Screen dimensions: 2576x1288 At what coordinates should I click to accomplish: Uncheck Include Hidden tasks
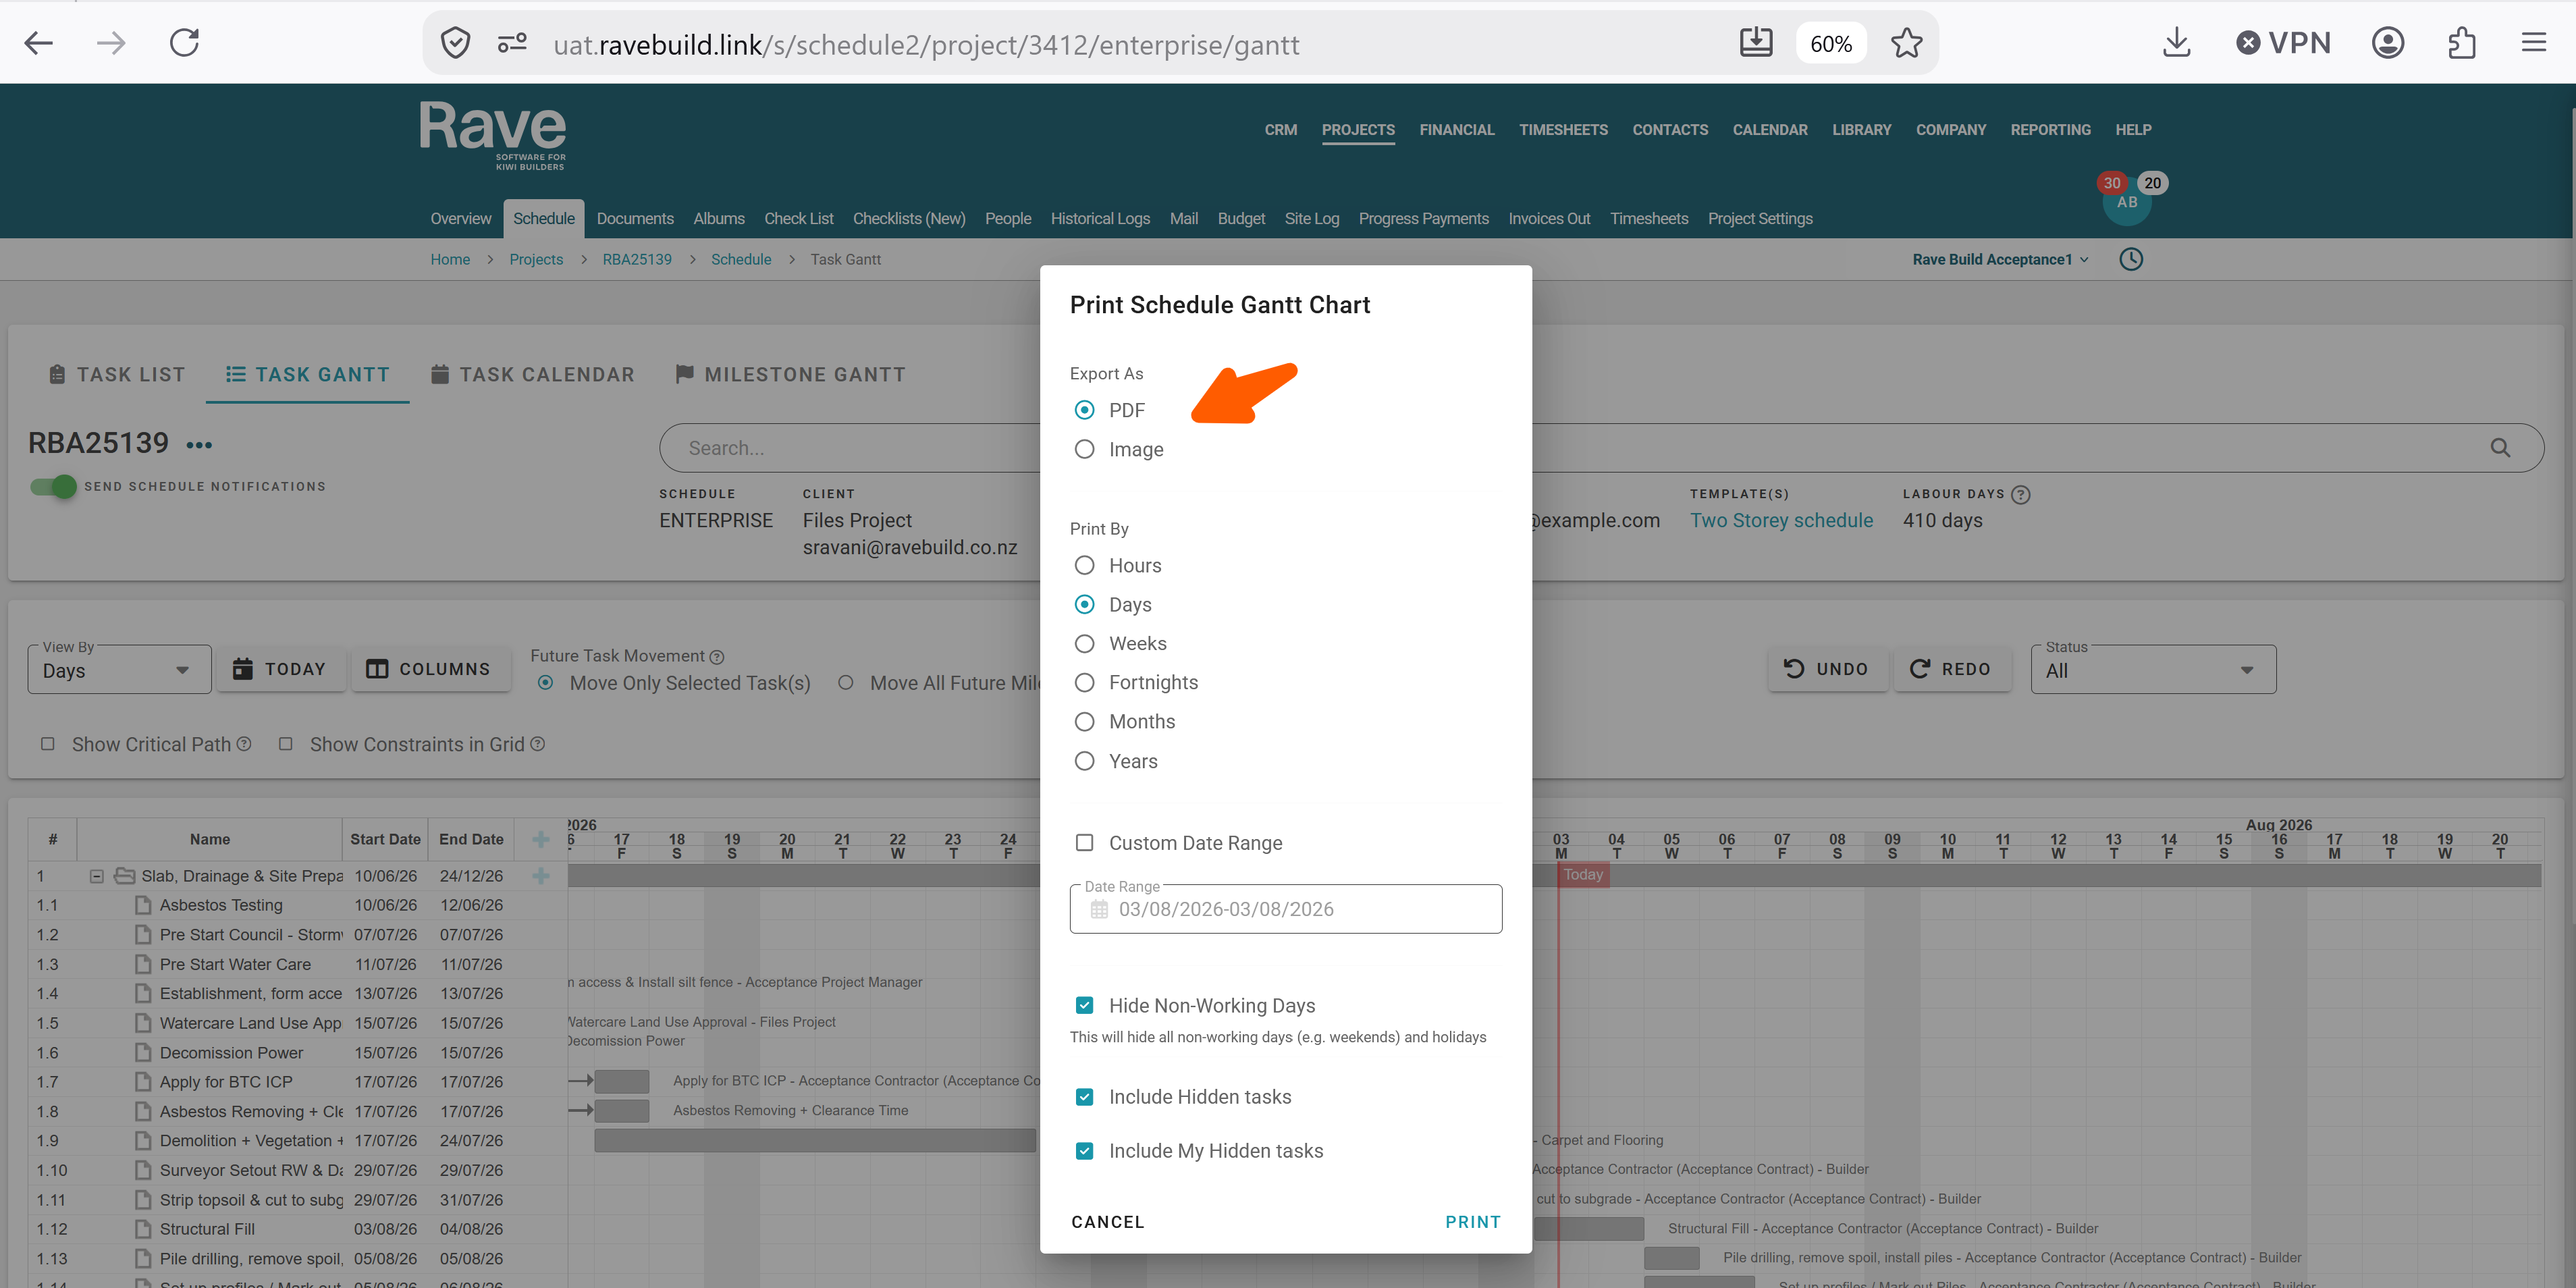[x=1084, y=1097]
